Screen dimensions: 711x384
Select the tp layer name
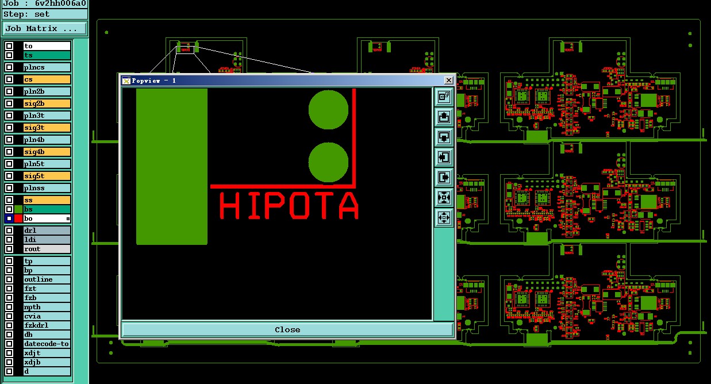point(47,261)
